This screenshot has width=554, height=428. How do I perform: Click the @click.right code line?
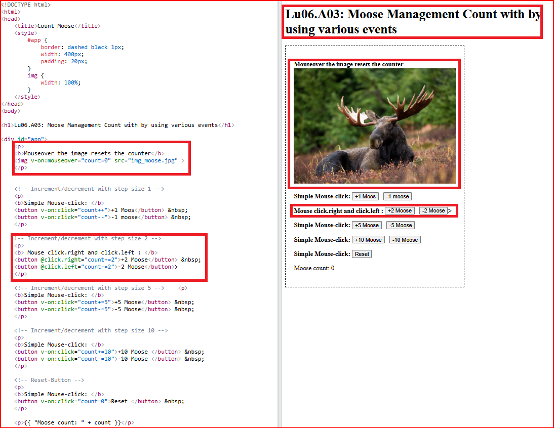[x=107, y=260]
